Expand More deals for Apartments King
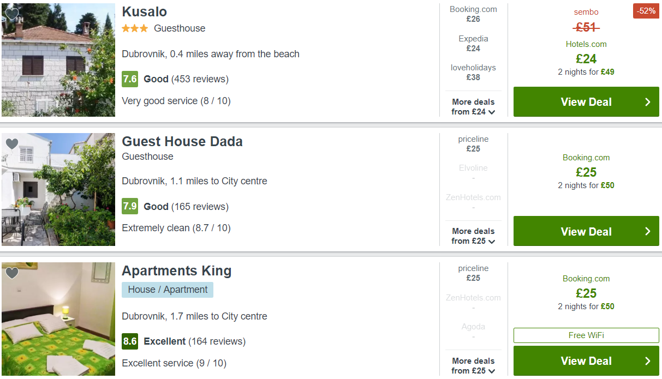The height and width of the screenshot is (379, 662). click(x=473, y=365)
